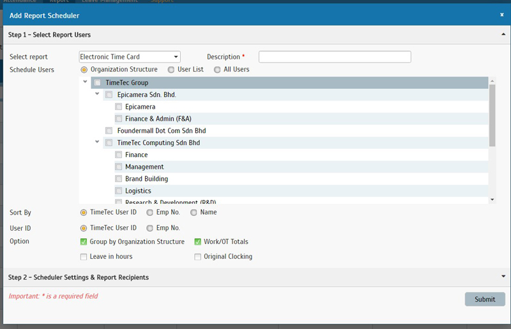Select the All Users radio button
The width and height of the screenshot is (511, 329).
click(x=217, y=70)
